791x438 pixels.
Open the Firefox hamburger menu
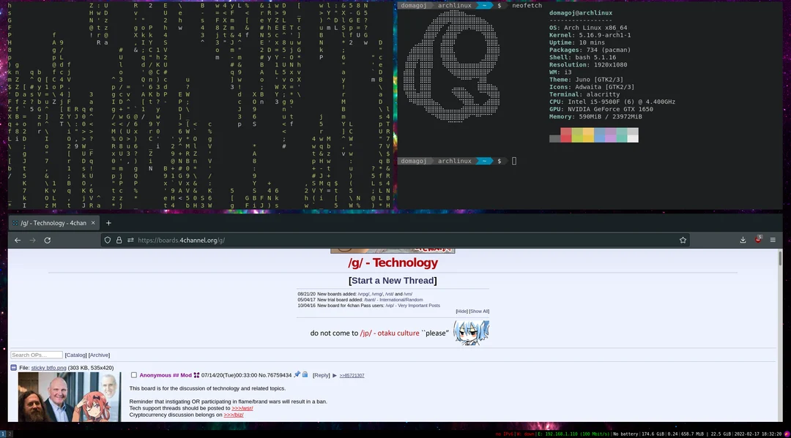(773, 240)
